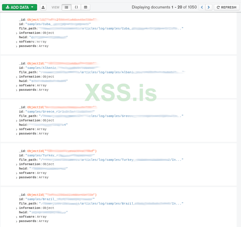Click the VIEW label in toolbar
The width and height of the screenshot is (241, 227).
55,7
